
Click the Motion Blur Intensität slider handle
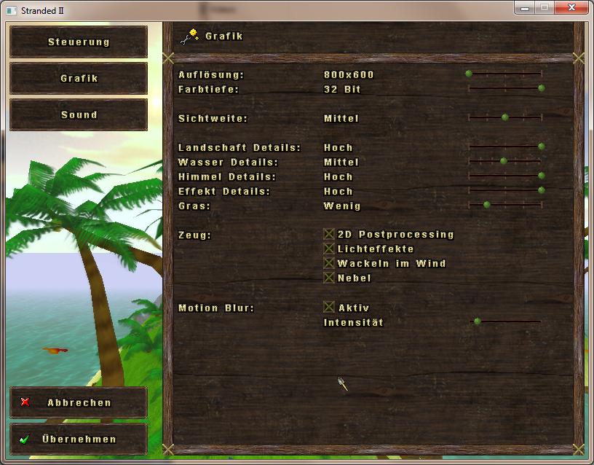tap(478, 321)
